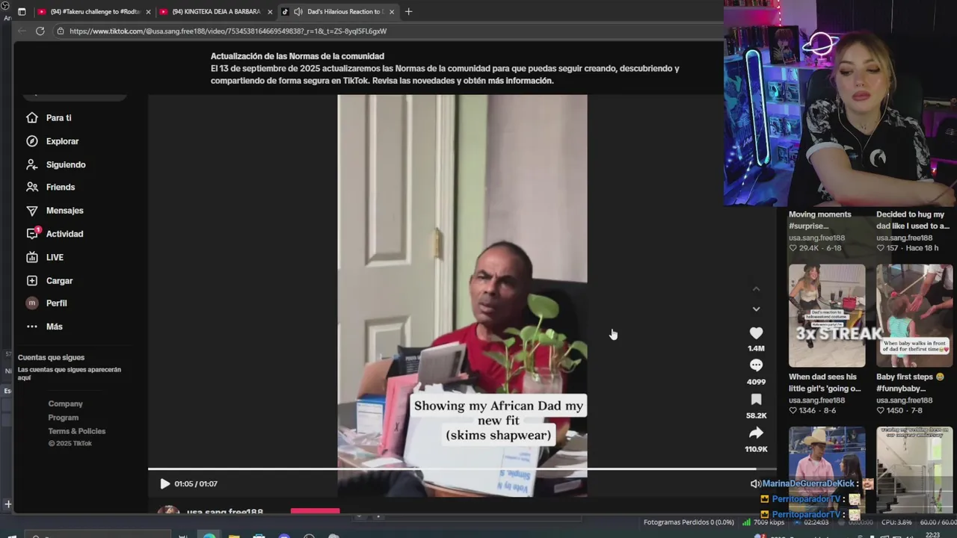Viewport: 957px width, 538px height.
Task: Open the Program footer link
Action: [63, 418]
